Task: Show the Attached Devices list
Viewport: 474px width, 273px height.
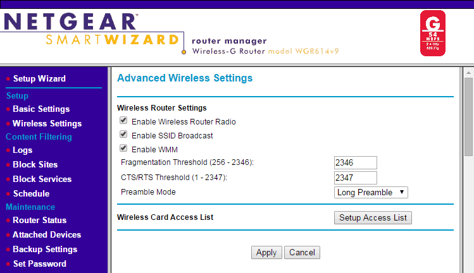Action: click(47, 234)
